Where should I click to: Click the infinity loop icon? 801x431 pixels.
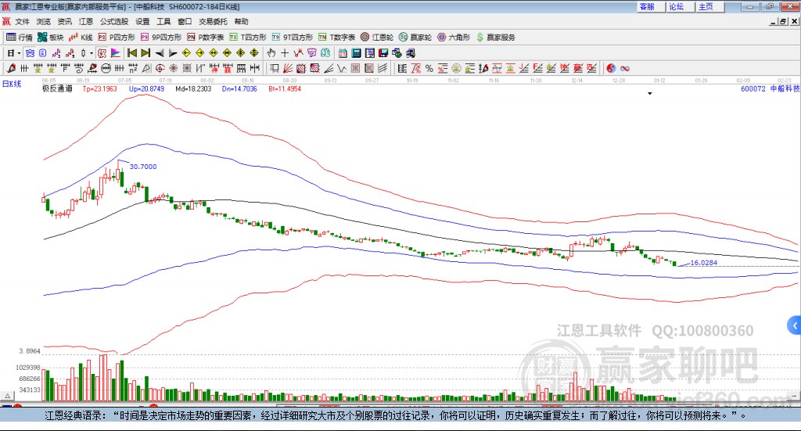[625, 68]
